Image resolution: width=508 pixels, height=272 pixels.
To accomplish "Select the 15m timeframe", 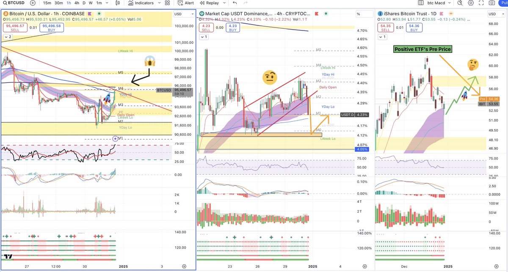I will (47, 3).
